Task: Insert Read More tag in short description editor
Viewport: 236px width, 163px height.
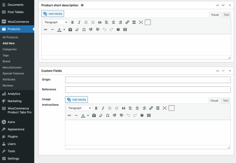Action: tap(134, 22)
